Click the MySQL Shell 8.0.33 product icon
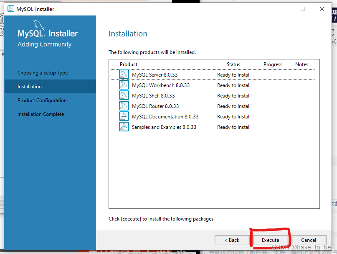The height and width of the screenshot is (254, 337). 124,95
